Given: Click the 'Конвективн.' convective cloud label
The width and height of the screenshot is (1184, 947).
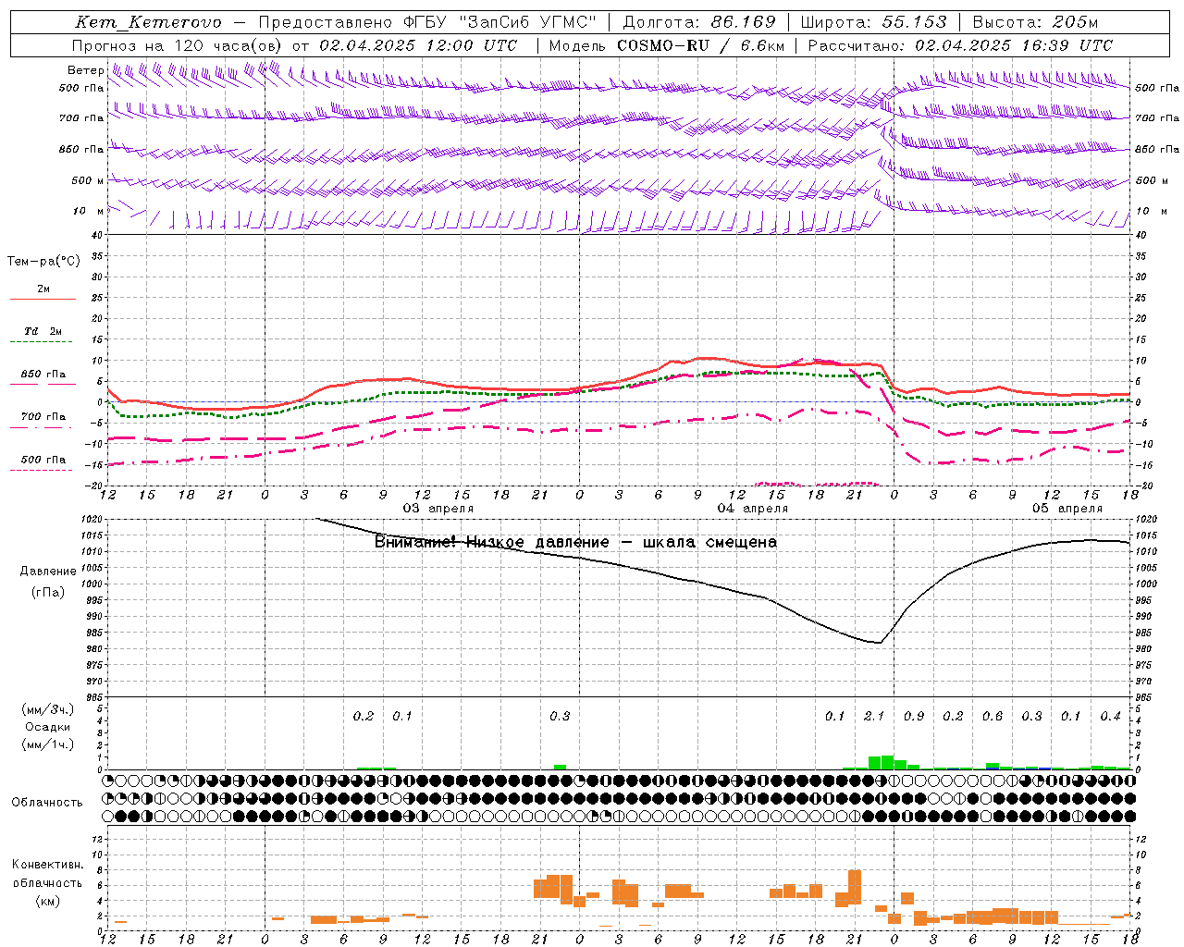Looking at the screenshot, I should pyautogui.click(x=47, y=865).
